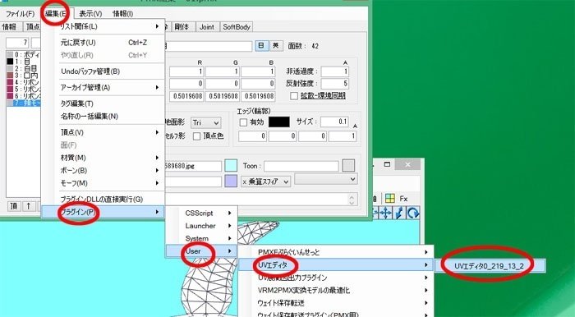575x317 pixels.
Task: Enable the 拡散-環境同期 checkbox
Action: pyautogui.click(x=294, y=96)
